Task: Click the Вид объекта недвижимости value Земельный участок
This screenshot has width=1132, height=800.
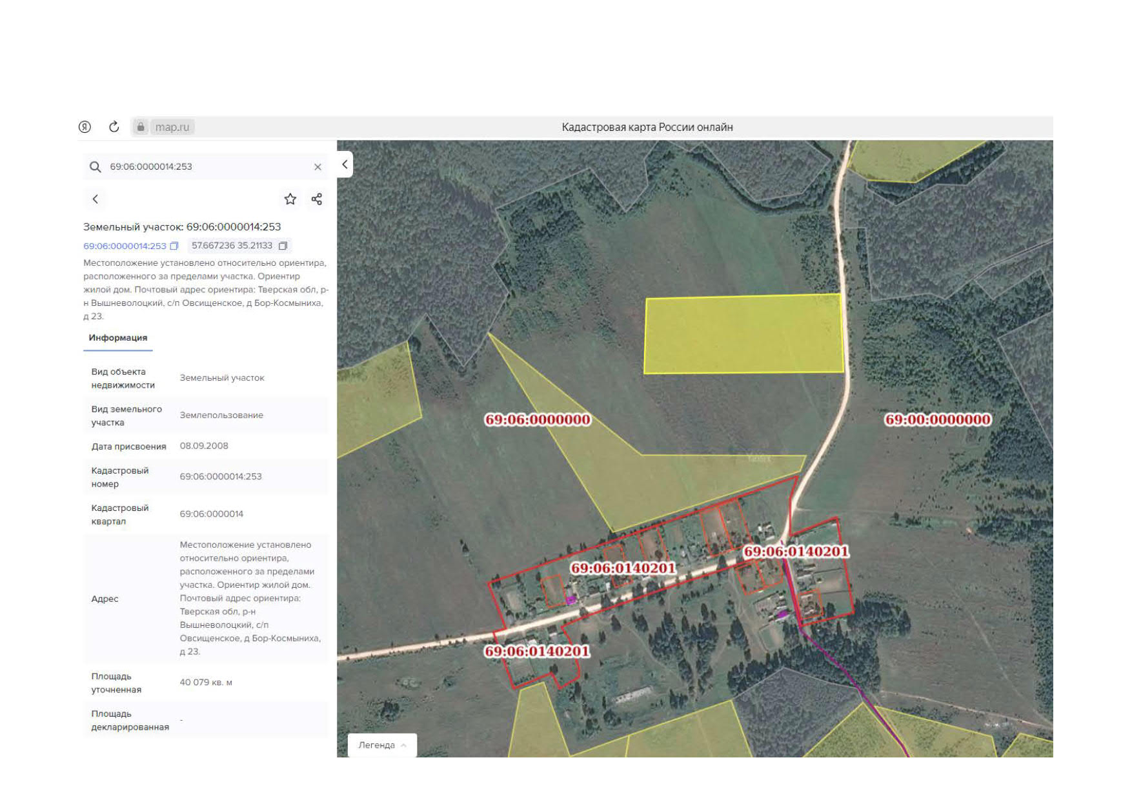Action: pos(222,378)
